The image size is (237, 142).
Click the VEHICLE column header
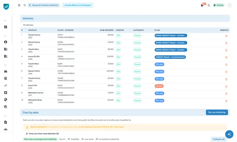(x=32, y=30)
